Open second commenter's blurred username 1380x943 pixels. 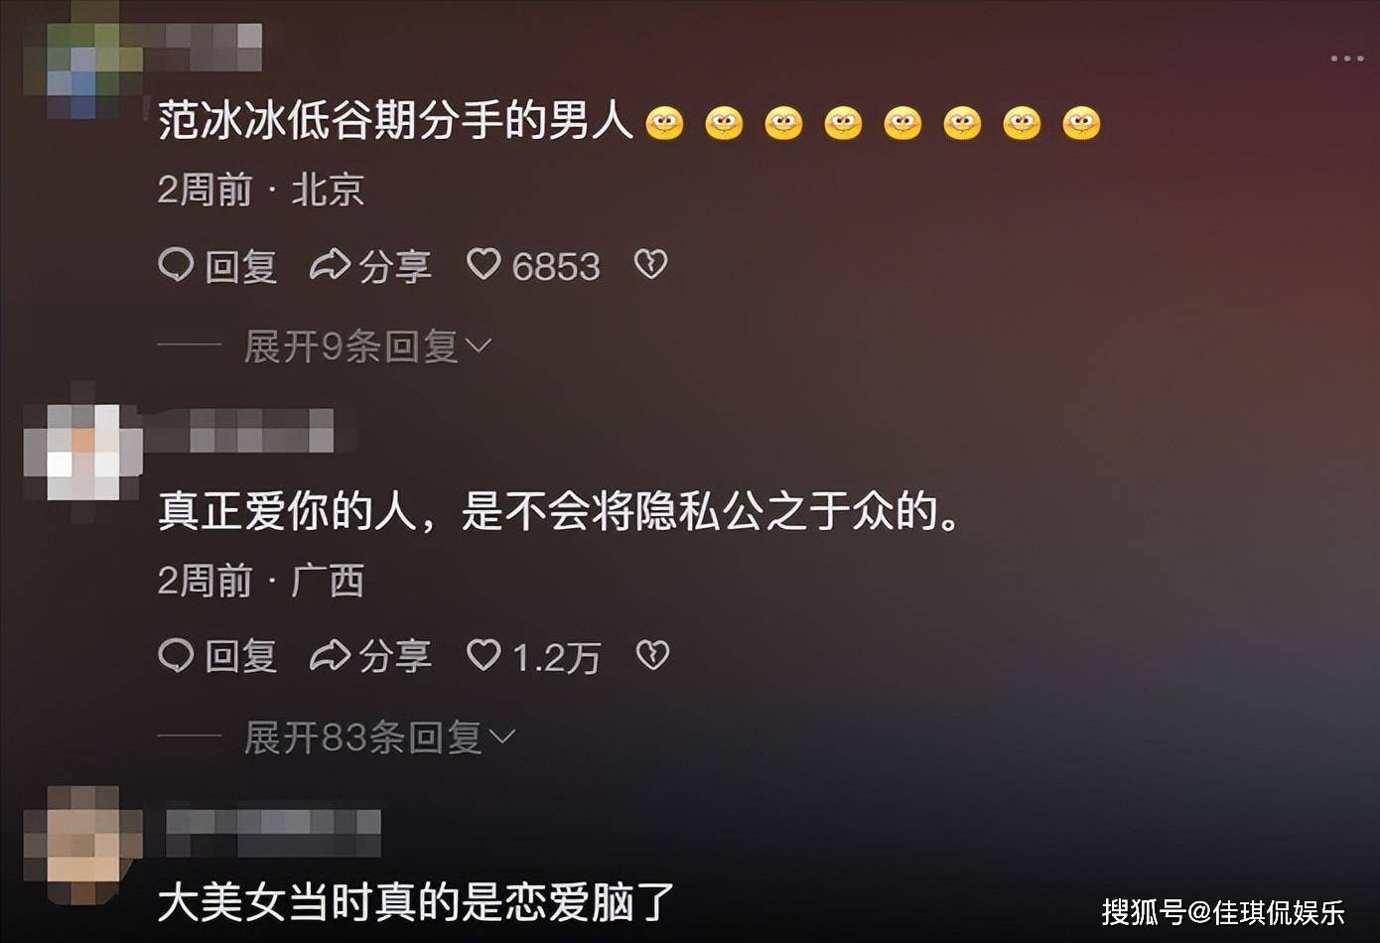point(238,430)
